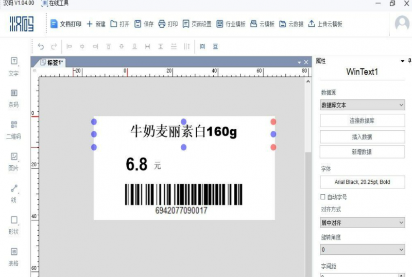
Task: Click the redo arrow icon
Action: pyautogui.click(x=54, y=46)
